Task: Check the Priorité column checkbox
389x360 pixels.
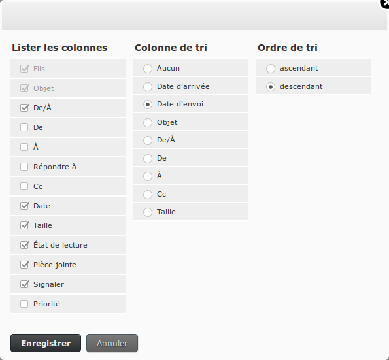Action: [x=24, y=304]
